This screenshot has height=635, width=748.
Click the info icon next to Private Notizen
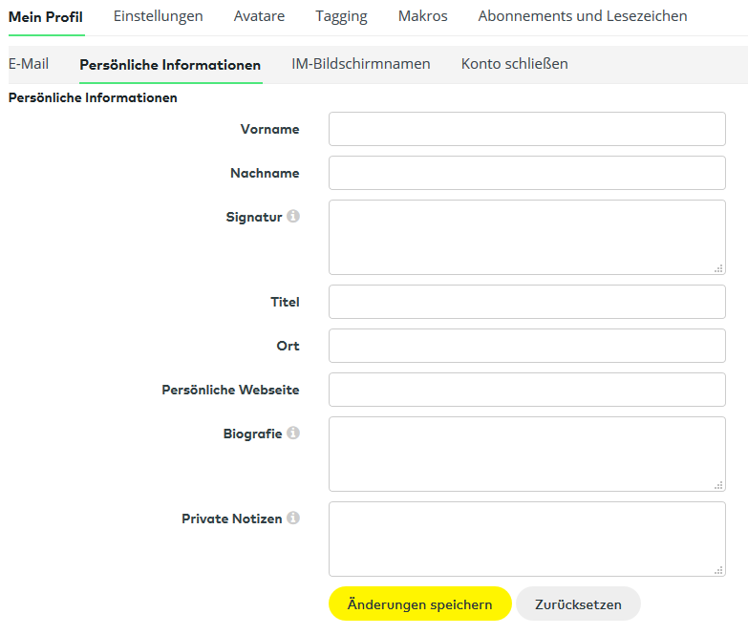coord(293,519)
